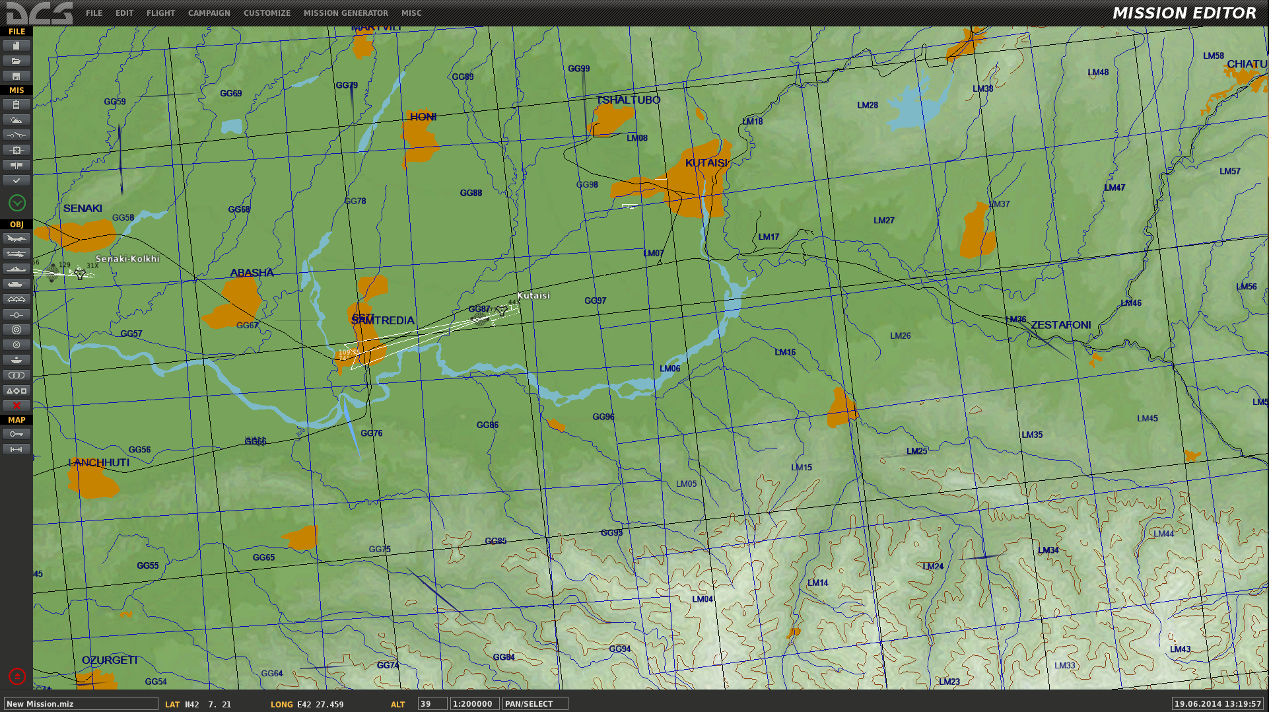Click the mission options checkmark icon
The height and width of the screenshot is (712, 1269).
pos(17,180)
